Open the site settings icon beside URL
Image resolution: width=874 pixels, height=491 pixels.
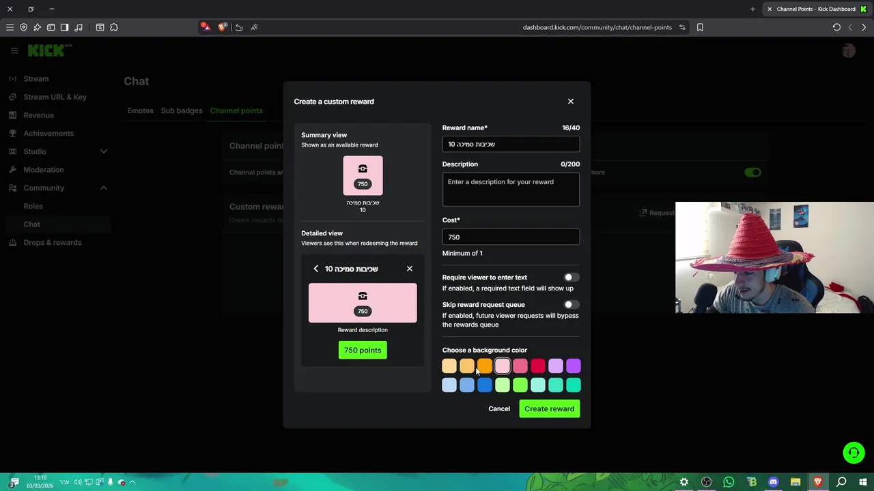click(682, 27)
